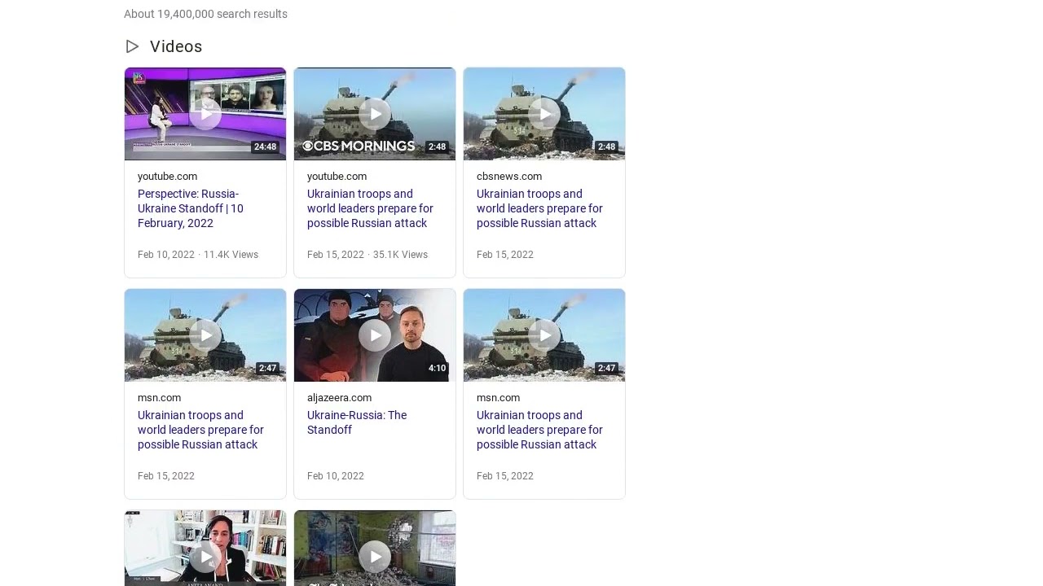Viewport: 1043px width, 586px height.
Task: Play the Al Jazeera Standoff video
Action: pos(375,335)
